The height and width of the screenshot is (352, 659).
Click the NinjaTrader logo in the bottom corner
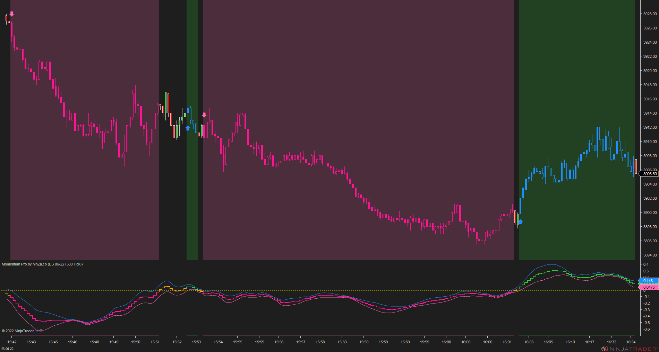pos(630,349)
